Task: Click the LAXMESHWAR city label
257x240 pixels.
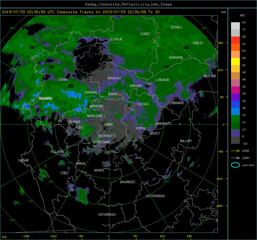Action: point(101,142)
